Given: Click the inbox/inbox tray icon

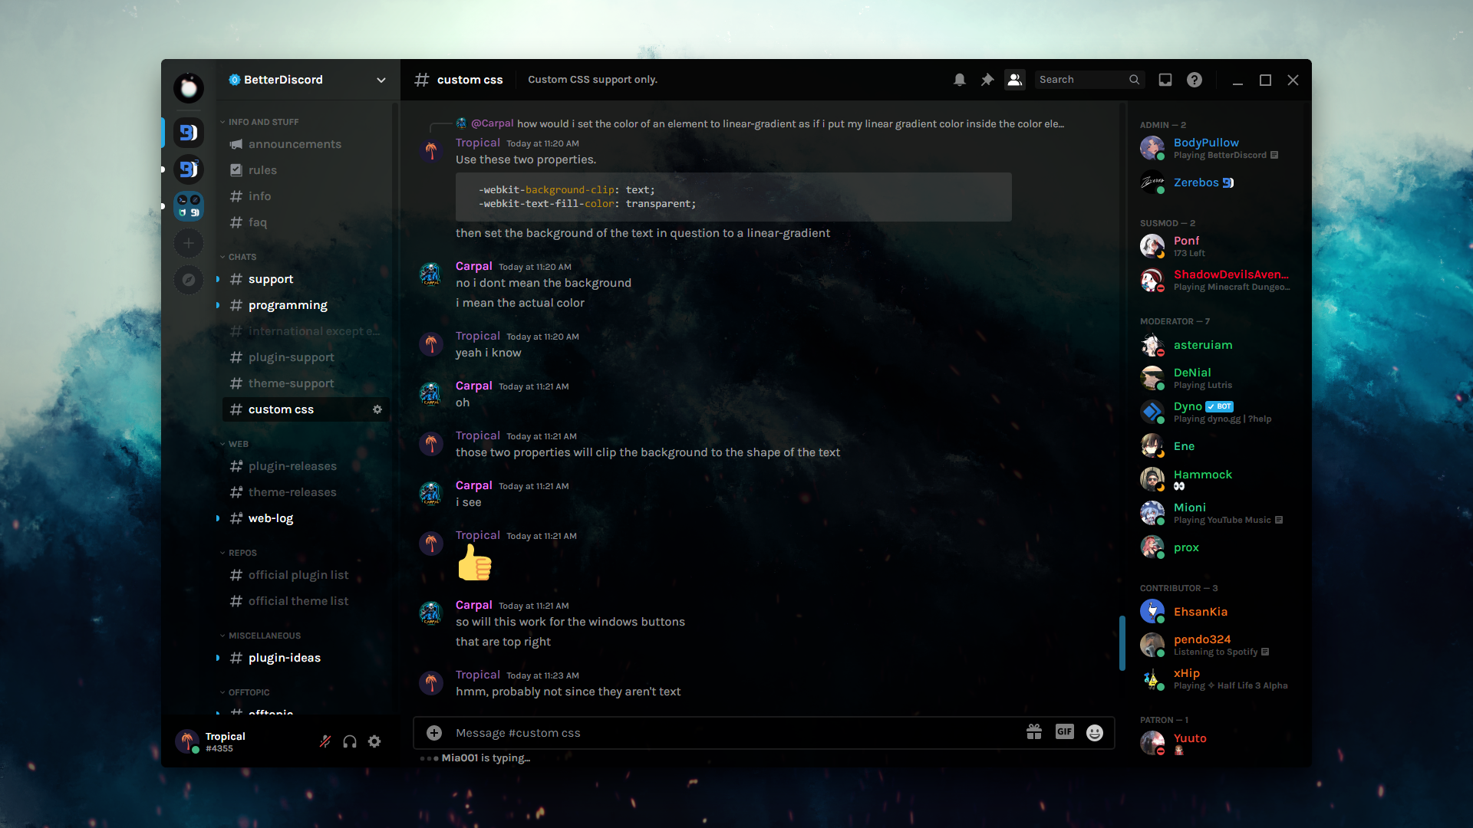Looking at the screenshot, I should click(x=1165, y=79).
